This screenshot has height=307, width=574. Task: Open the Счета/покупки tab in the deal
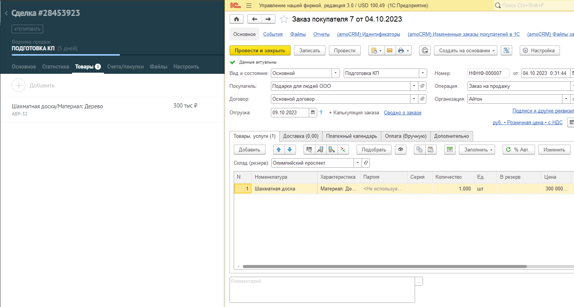pyautogui.click(x=125, y=67)
